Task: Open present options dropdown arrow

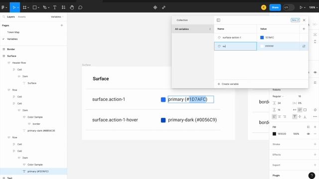Action: [305, 7]
